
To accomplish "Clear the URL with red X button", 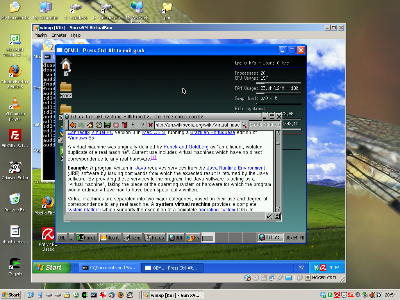I will point(150,125).
